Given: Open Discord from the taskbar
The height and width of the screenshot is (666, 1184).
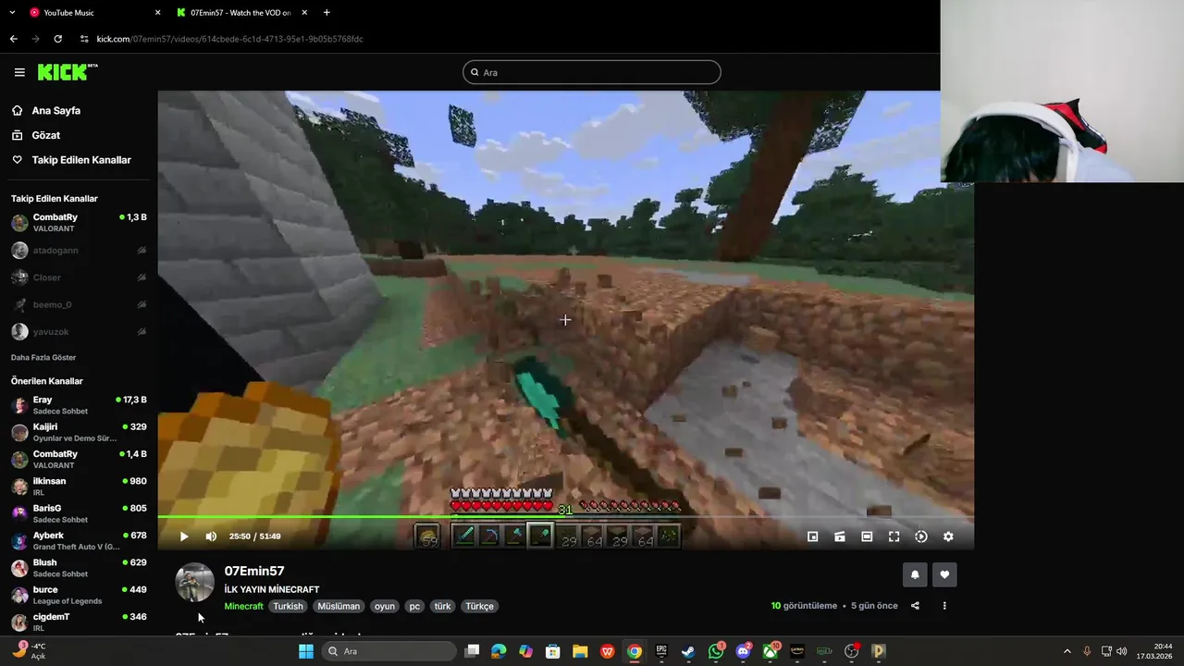Looking at the screenshot, I should click(x=743, y=651).
